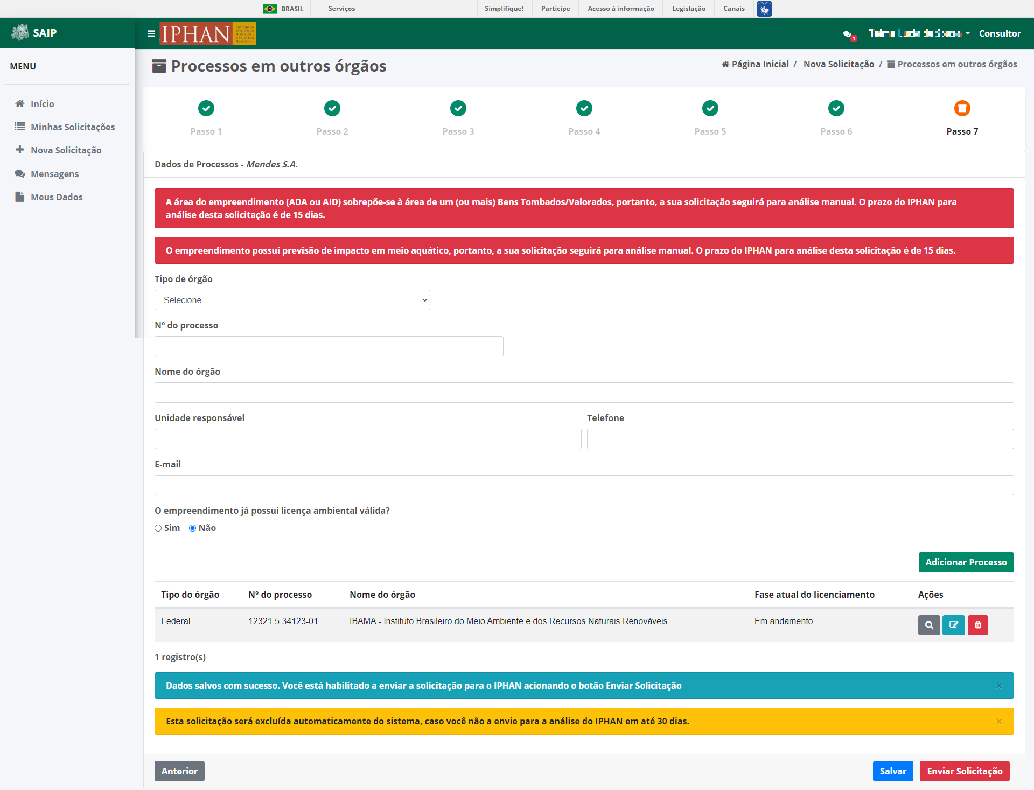This screenshot has width=1034, height=790.
Task: Open the Acesso à informação link
Action: click(x=621, y=9)
